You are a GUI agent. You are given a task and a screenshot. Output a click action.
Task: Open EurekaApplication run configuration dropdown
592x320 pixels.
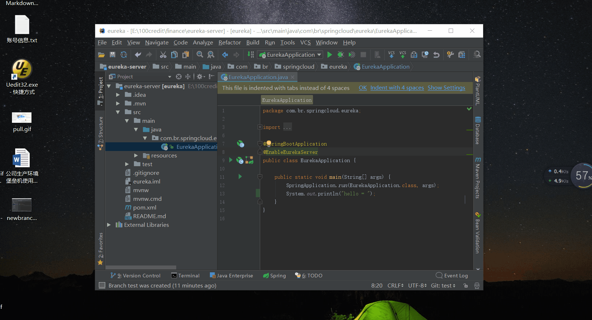point(290,55)
